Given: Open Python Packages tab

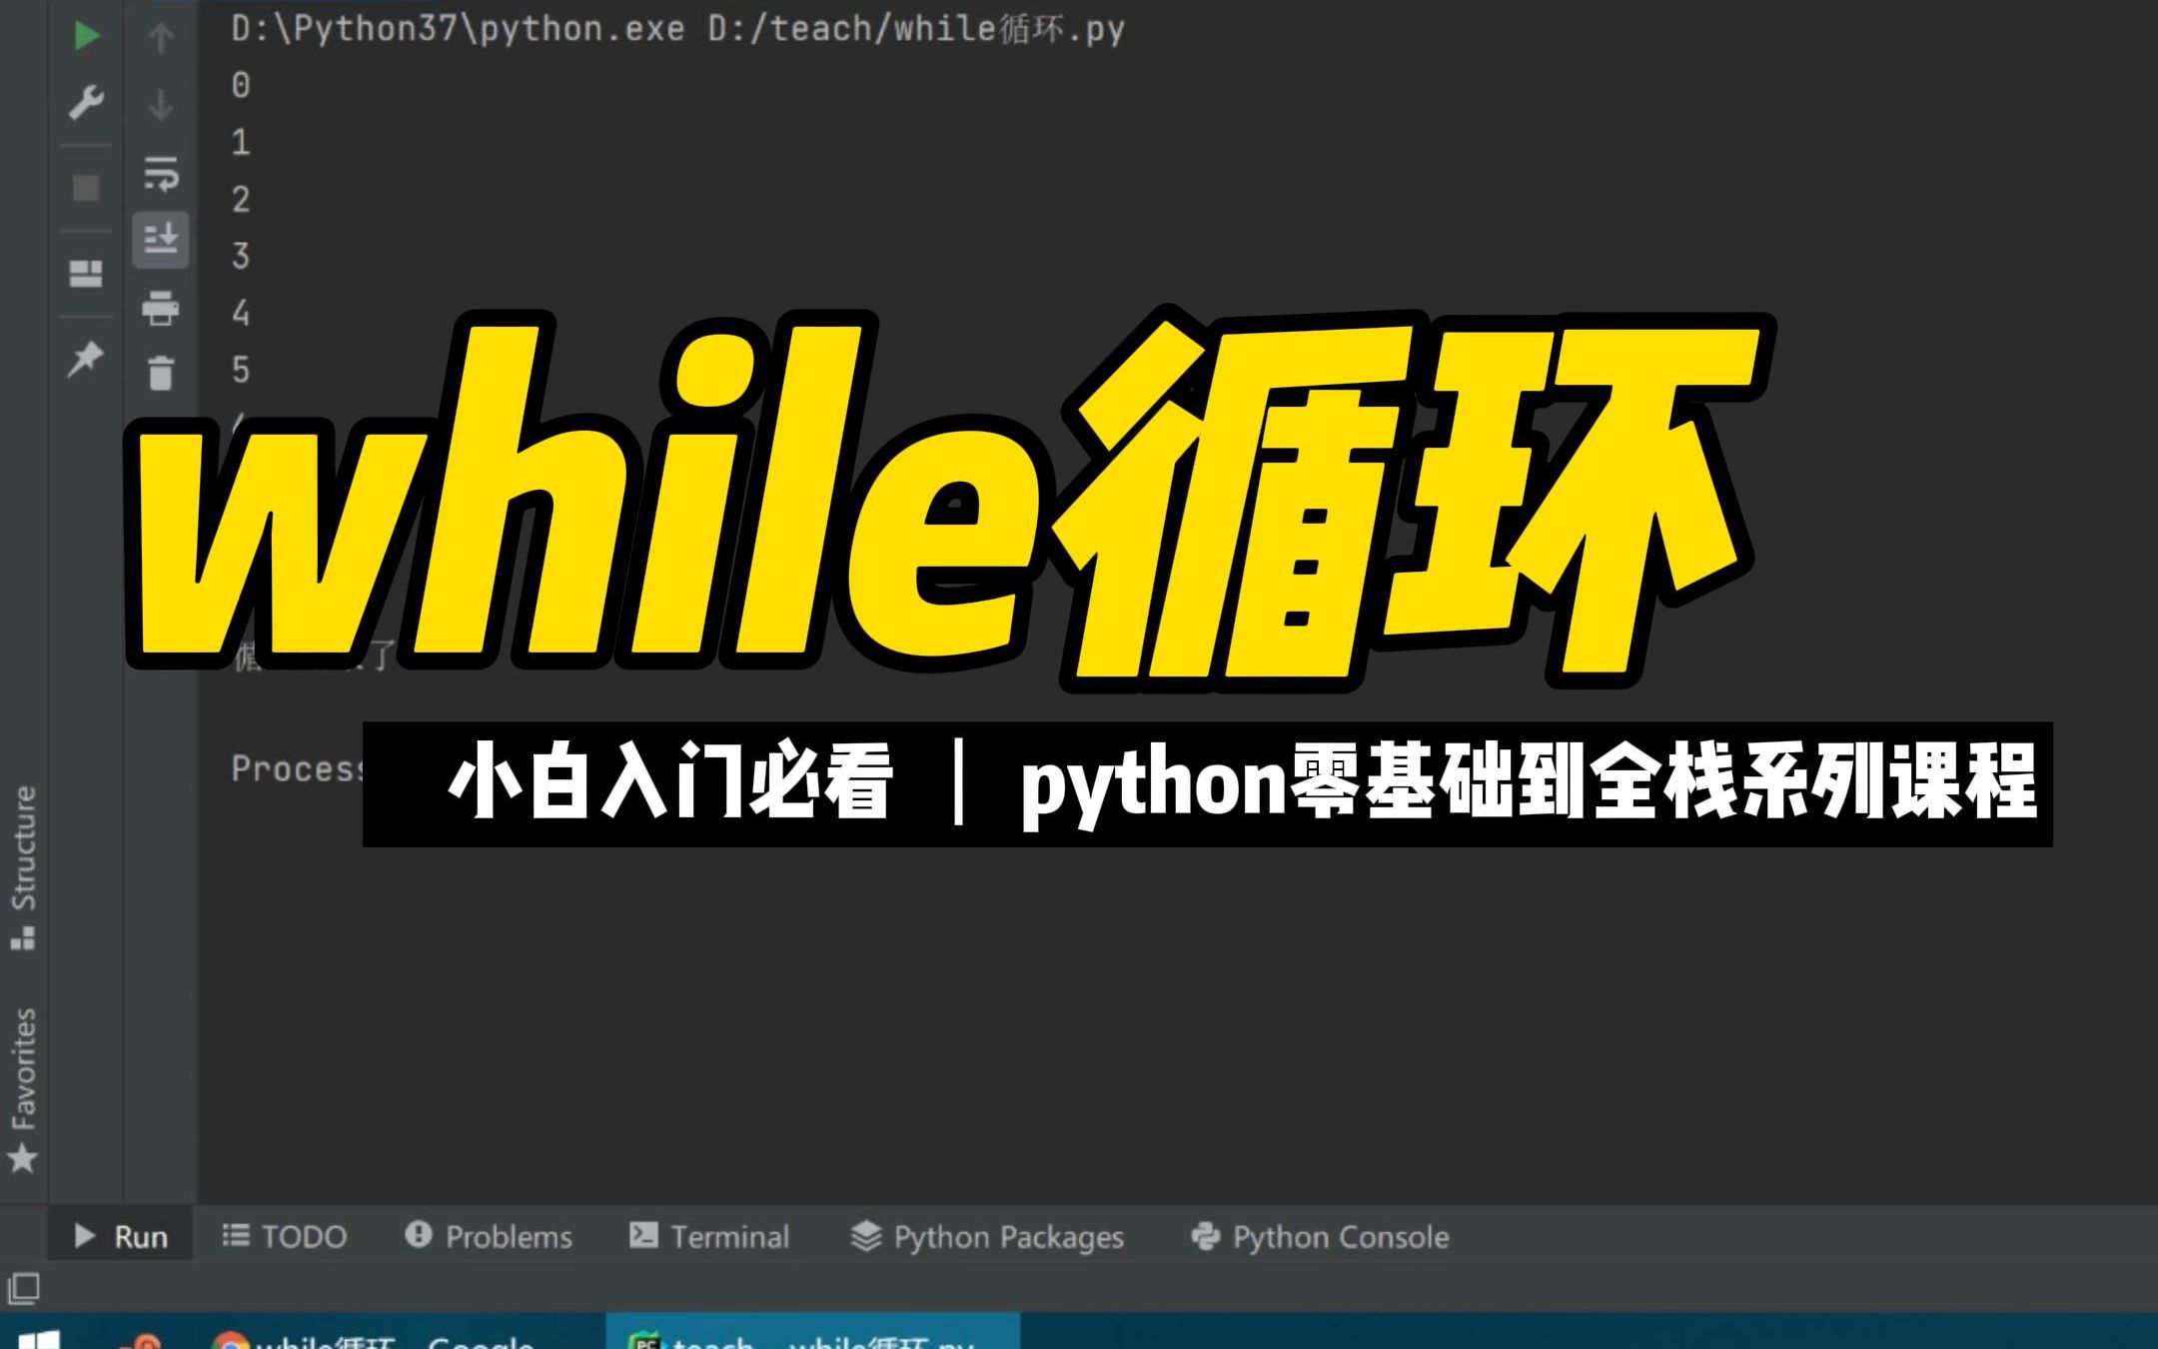Looking at the screenshot, I should tap(987, 1236).
